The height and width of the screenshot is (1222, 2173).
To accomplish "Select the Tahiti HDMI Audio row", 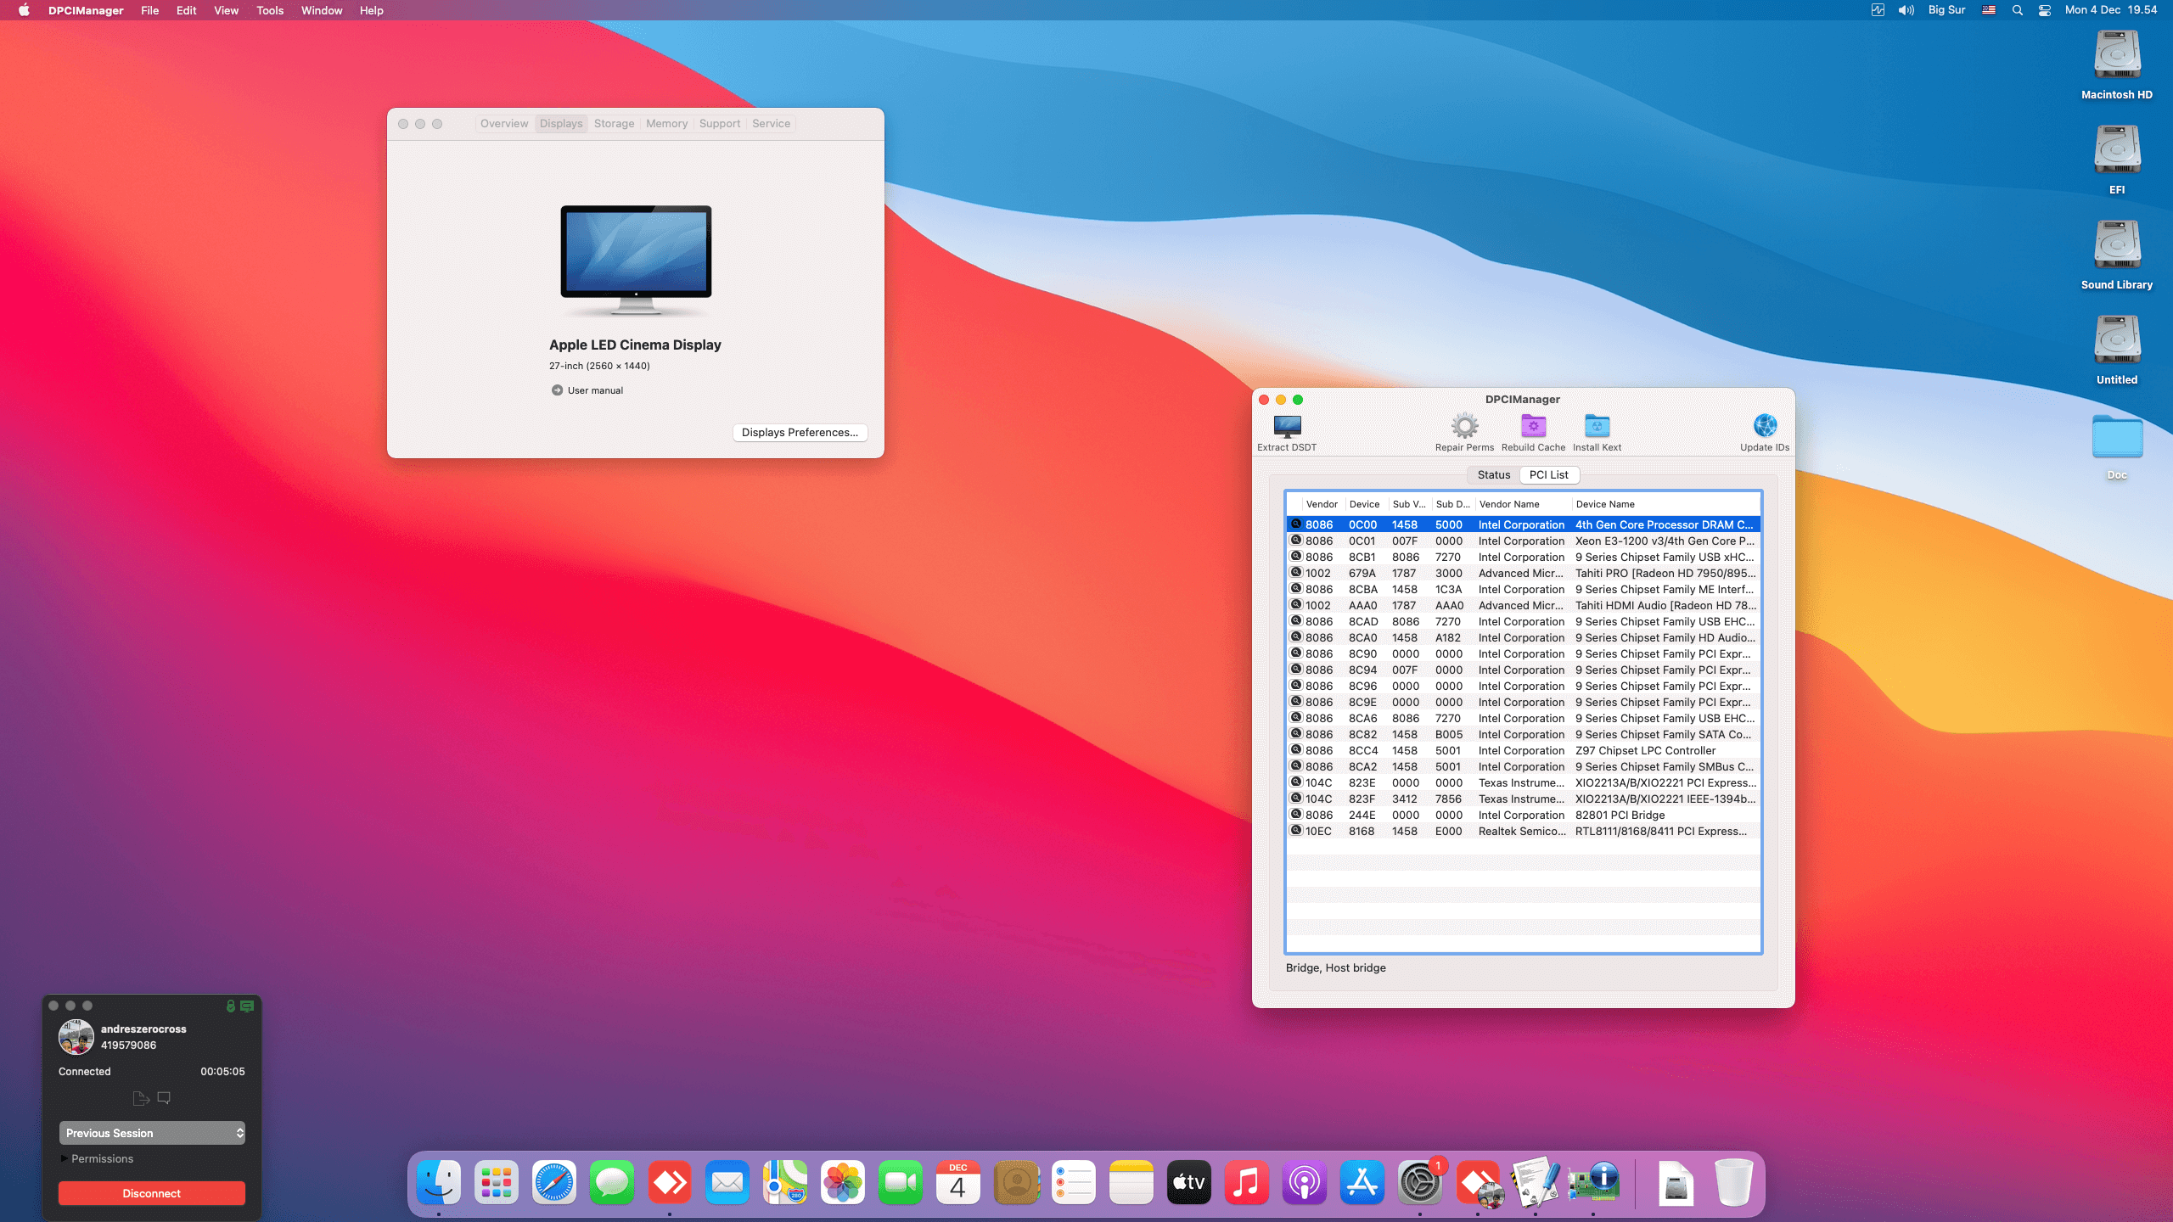I will click(x=1524, y=605).
